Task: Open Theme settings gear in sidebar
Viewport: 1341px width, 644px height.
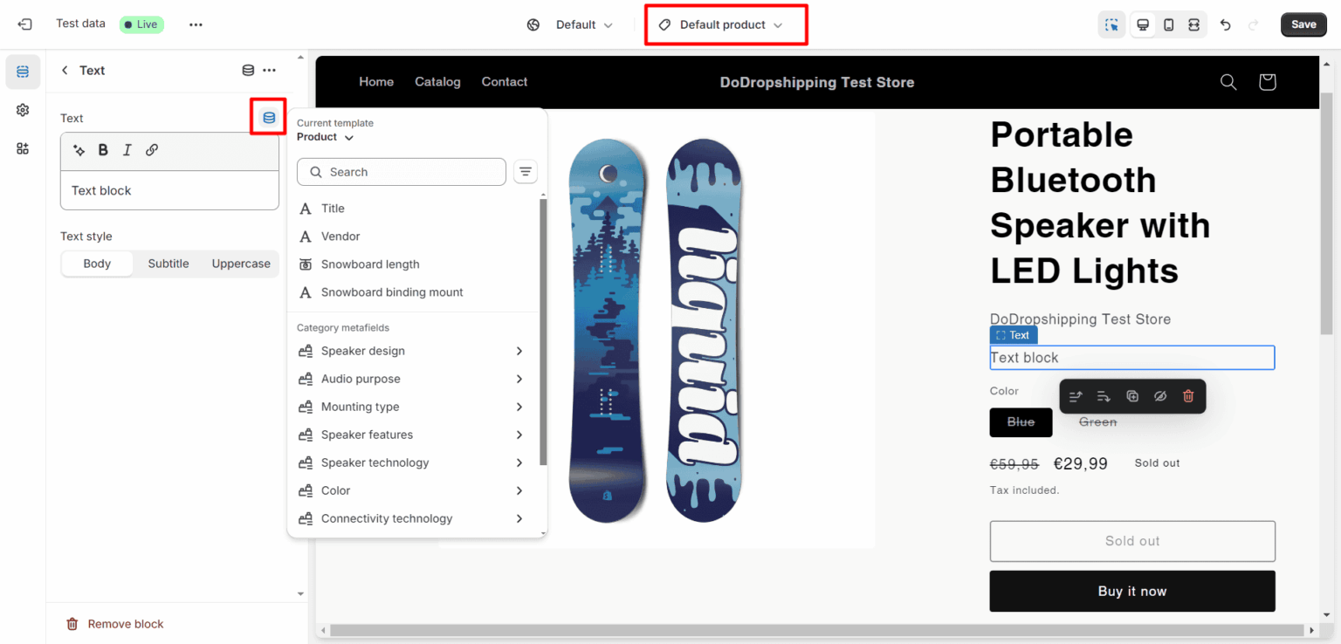Action: pos(23,110)
